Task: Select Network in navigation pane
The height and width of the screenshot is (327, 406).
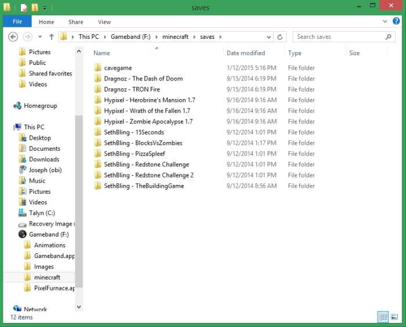Action: [30, 309]
